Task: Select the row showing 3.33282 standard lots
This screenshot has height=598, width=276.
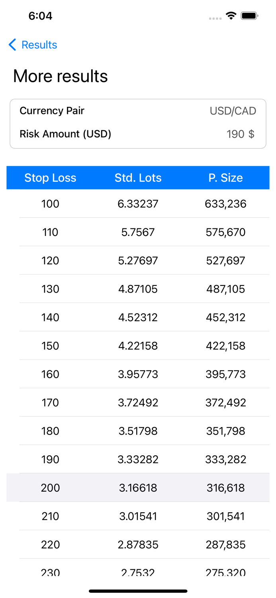Action: click(138, 459)
